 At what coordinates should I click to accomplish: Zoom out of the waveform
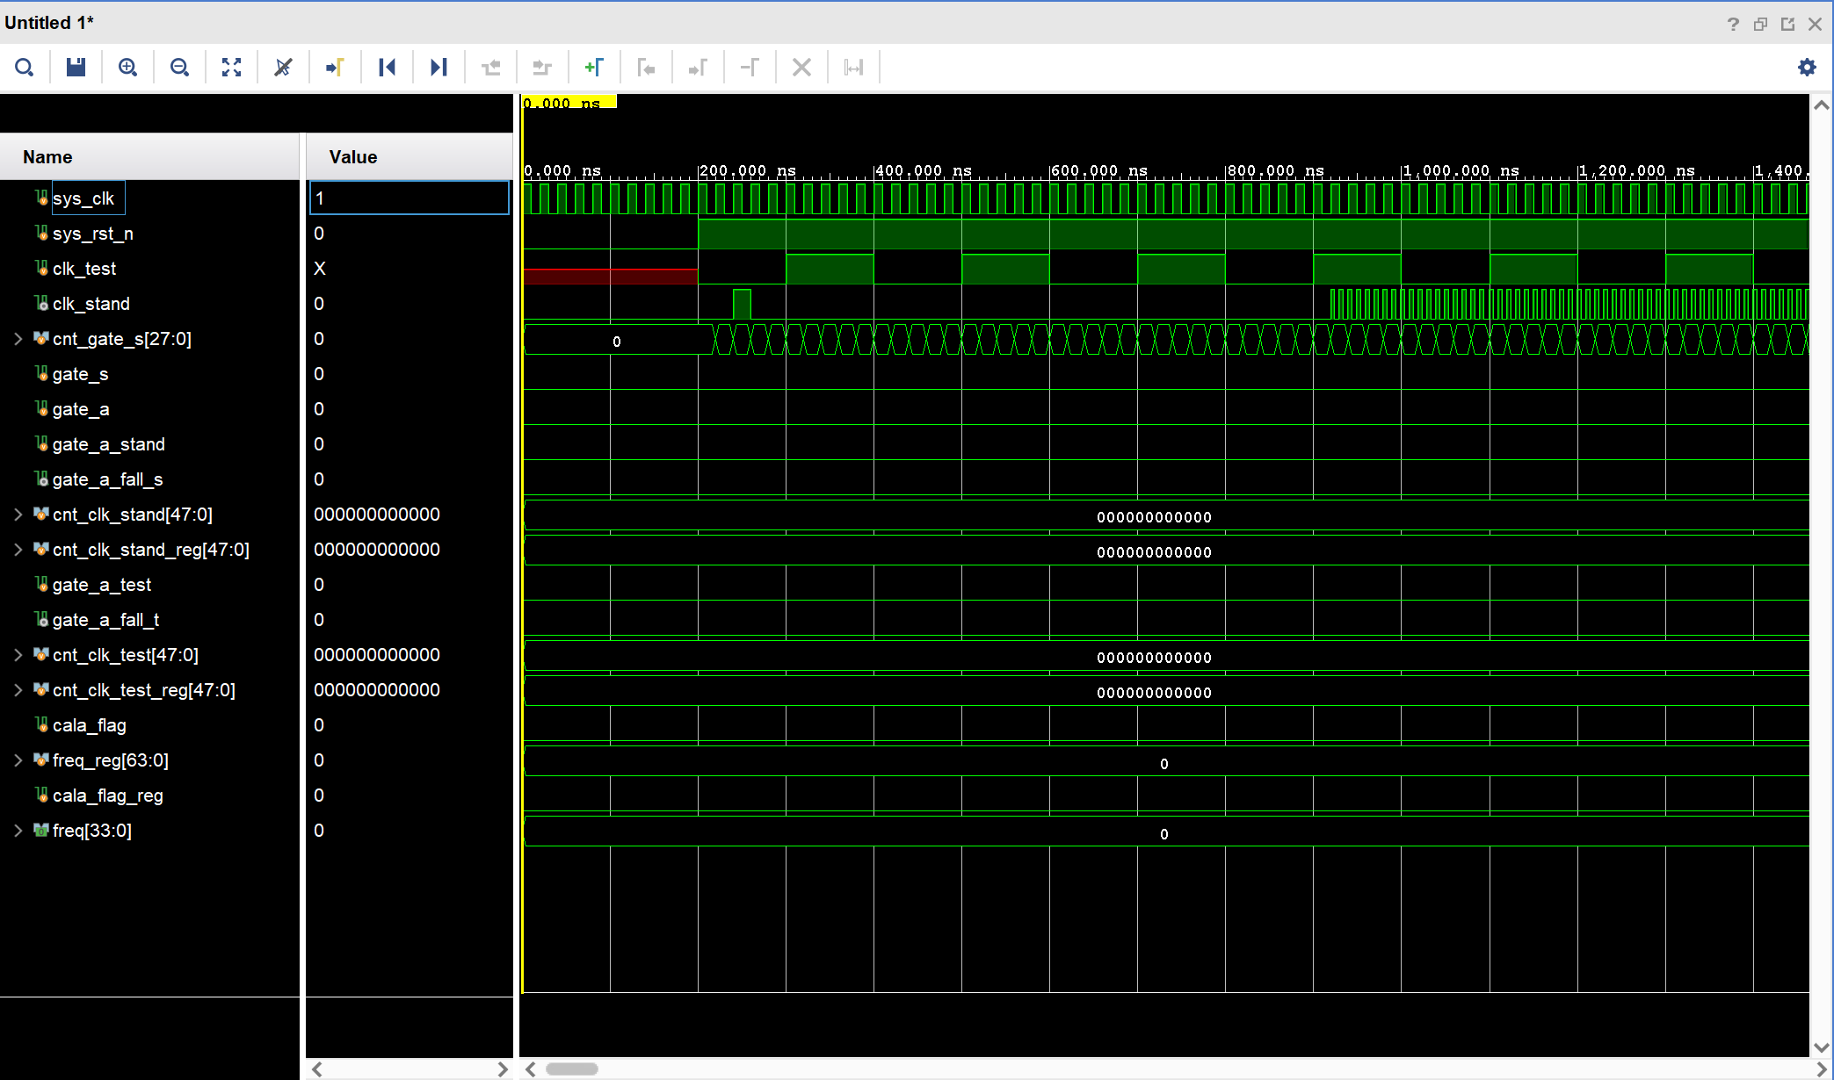(179, 68)
